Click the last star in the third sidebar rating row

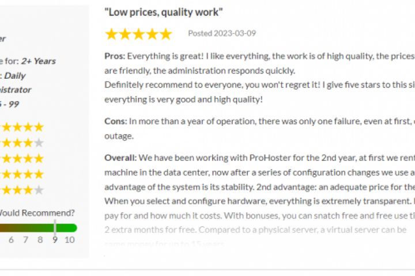pyautogui.click(x=39, y=158)
